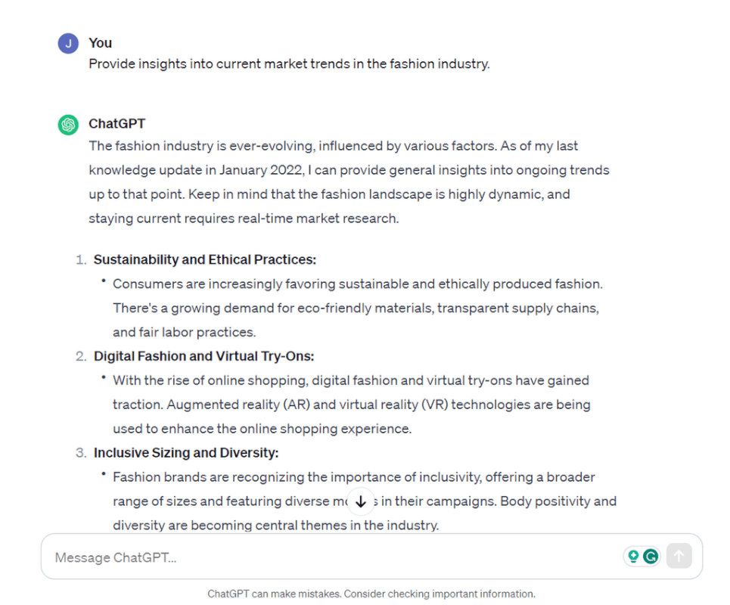Click list number 3 beside Inclusive Sizing heading

point(81,453)
